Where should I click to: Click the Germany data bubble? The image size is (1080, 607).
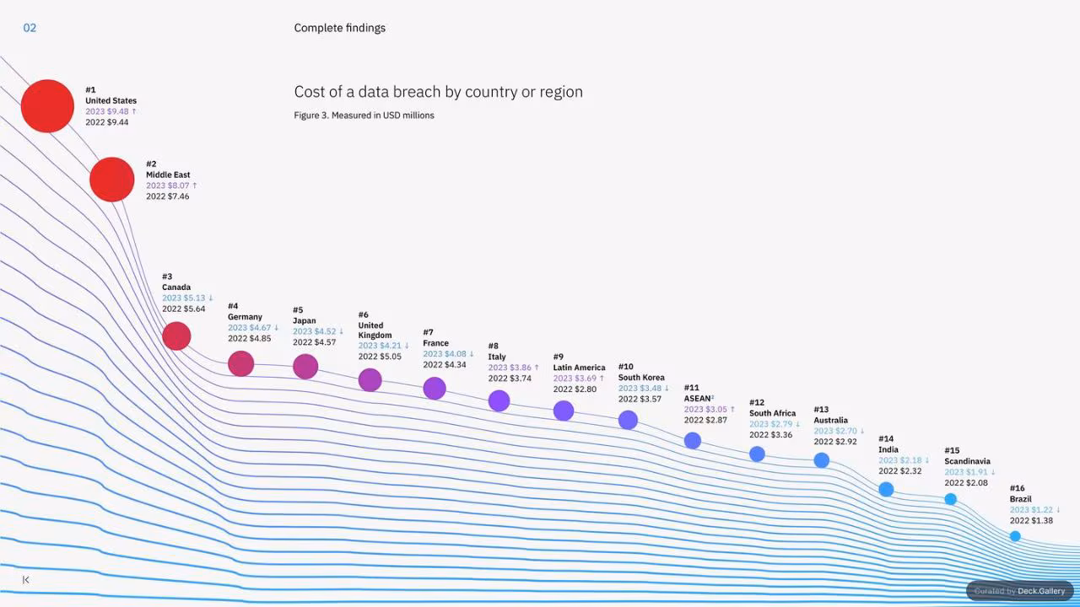[x=240, y=363]
